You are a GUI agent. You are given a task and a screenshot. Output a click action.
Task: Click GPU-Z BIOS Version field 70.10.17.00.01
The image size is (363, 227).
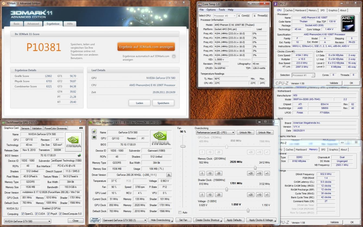click(48, 156)
